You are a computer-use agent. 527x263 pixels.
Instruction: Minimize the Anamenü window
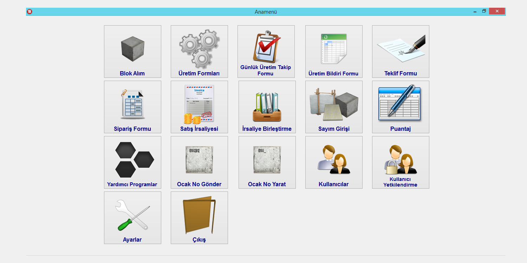pos(475,12)
